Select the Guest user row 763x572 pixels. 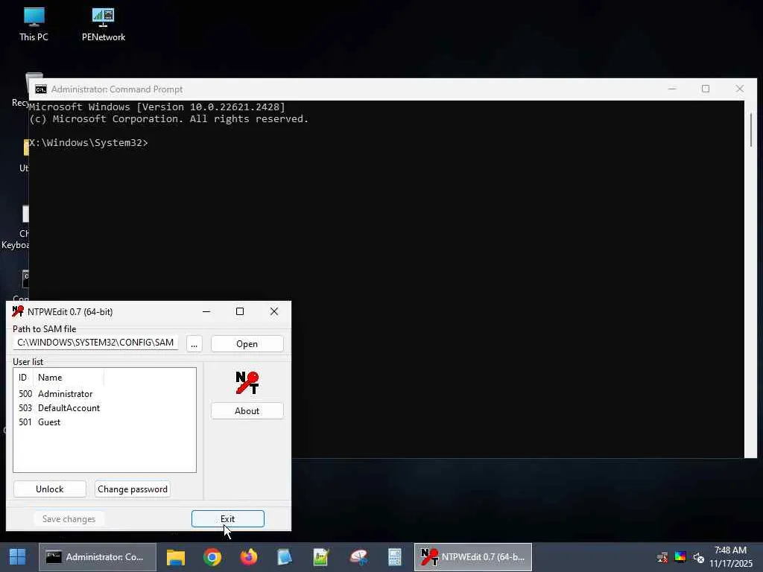[104, 422]
